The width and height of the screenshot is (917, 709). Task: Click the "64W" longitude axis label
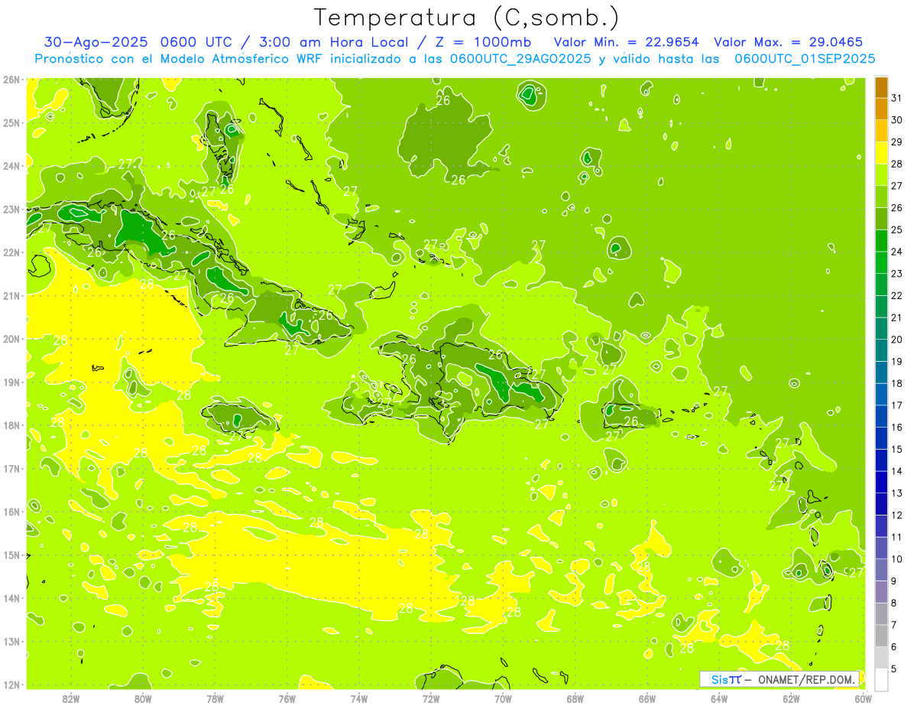719,698
